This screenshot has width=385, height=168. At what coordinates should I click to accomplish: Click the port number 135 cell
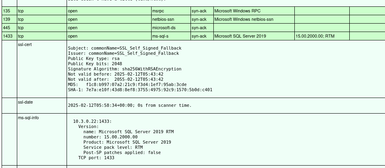[x=6, y=11]
